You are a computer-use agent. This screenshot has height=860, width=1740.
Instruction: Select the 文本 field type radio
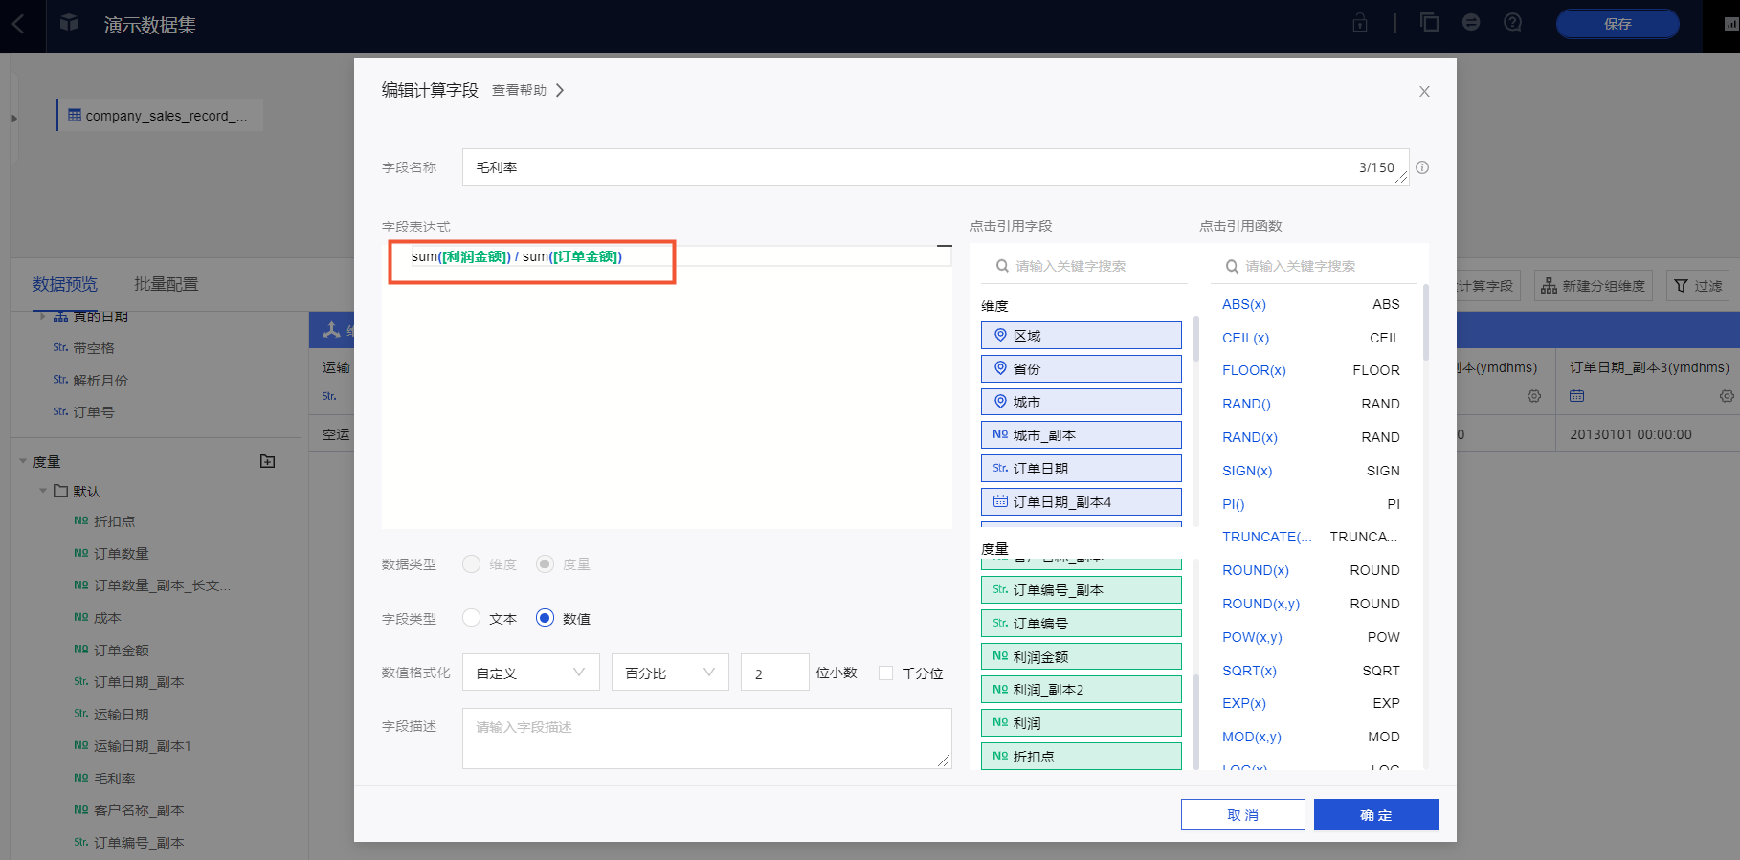coord(471,618)
